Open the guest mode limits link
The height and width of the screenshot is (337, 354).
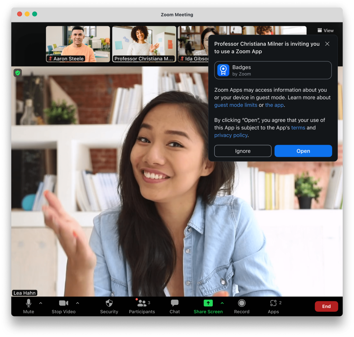click(x=236, y=105)
